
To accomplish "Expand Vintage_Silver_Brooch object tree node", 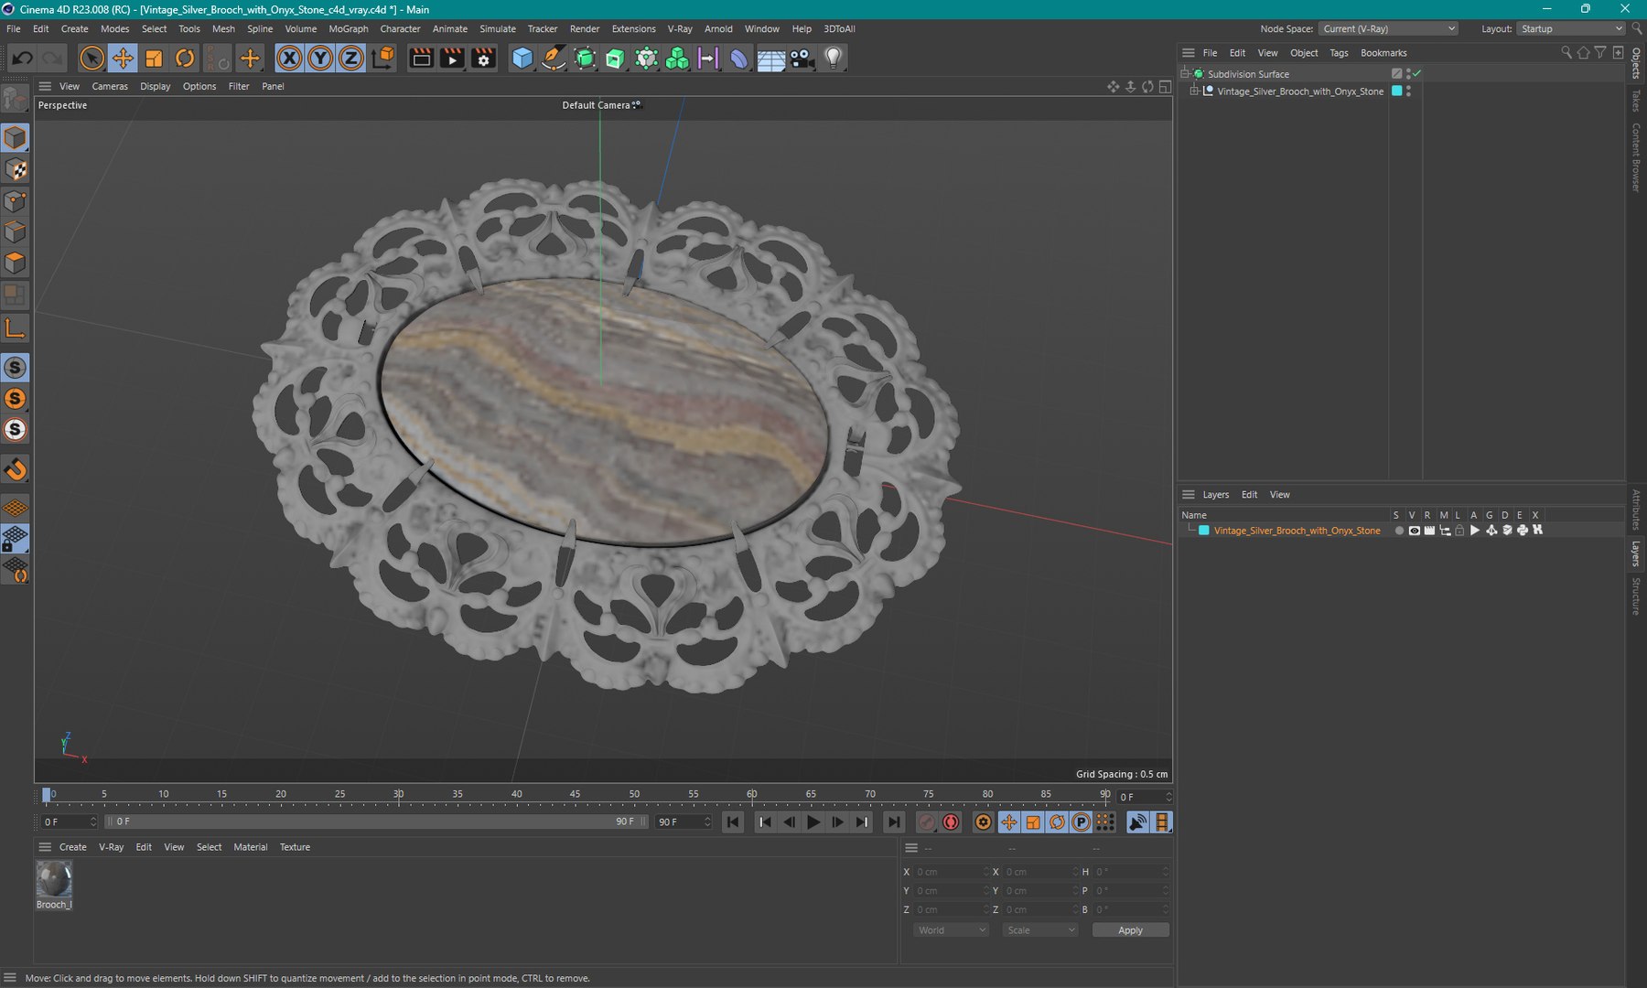I will [x=1194, y=91].
